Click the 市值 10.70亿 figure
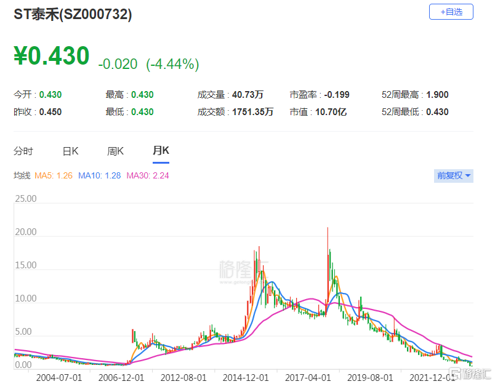Screen dimensions: 495x384 (x=331, y=112)
